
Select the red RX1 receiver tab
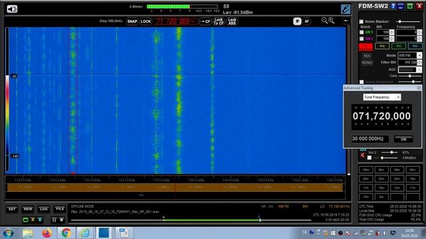(x=365, y=46)
